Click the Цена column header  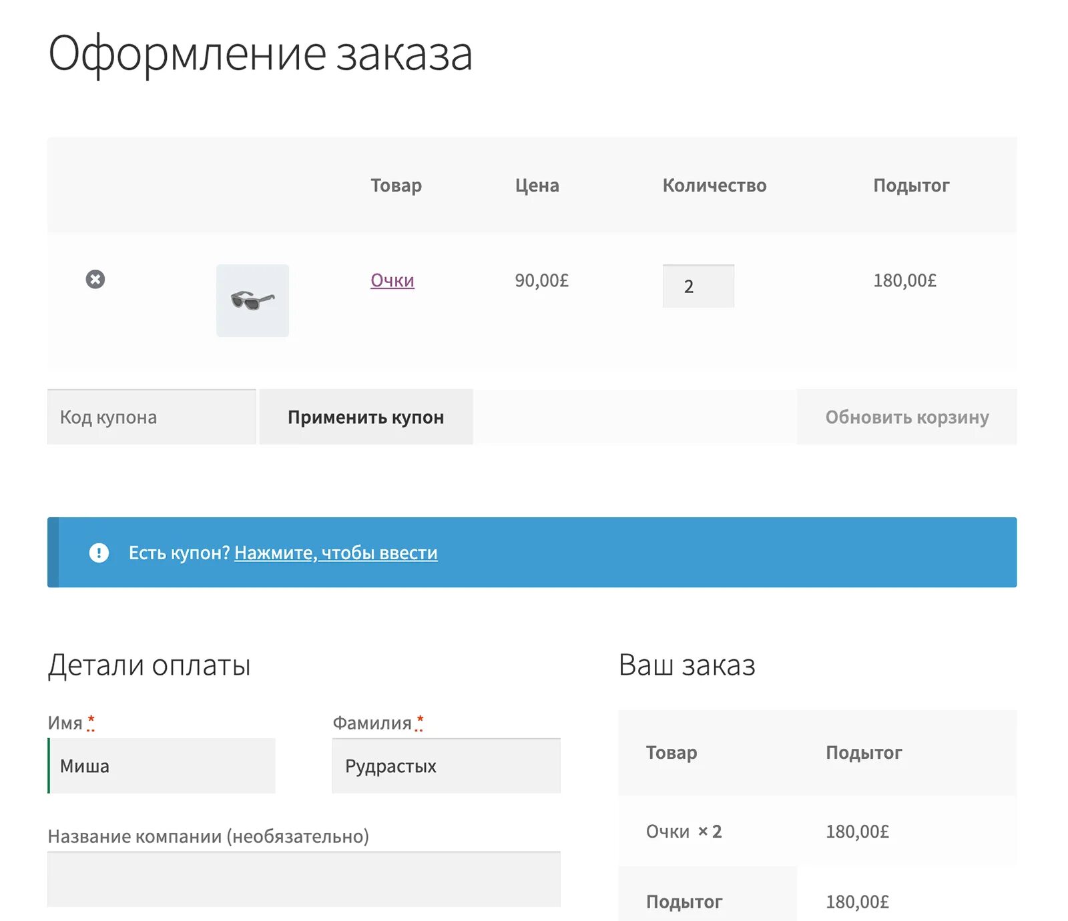(x=537, y=186)
